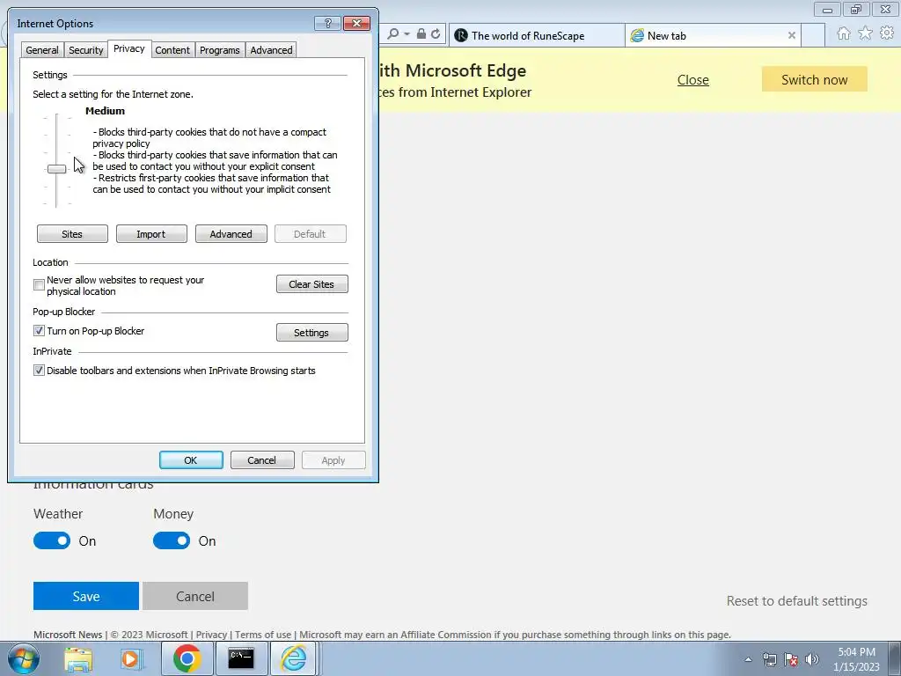Click the network tray icon
Viewport: 901px width, 676px height.
tap(769, 659)
